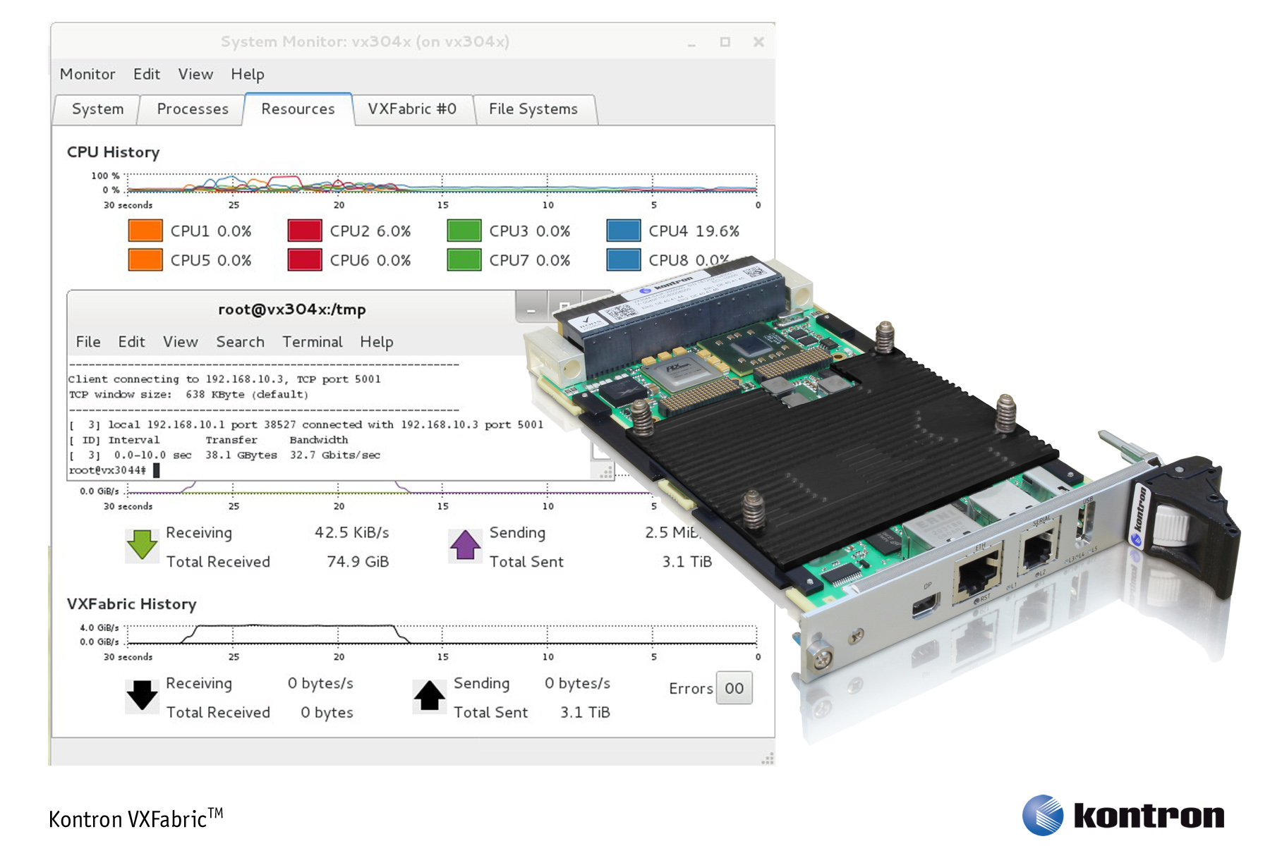The height and width of the screenshot is (846, 1270).
Task: Click the Kontron logo
Action: [1123, 815]
